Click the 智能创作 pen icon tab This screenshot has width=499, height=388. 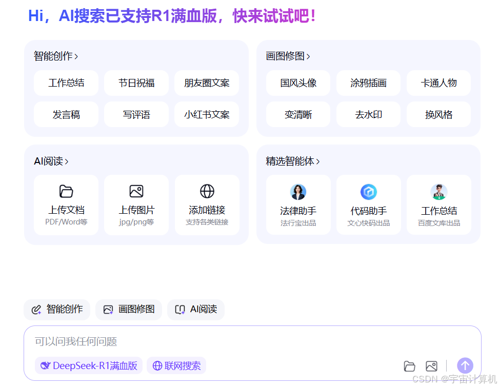pyautogui.click(x=57, y=310)
